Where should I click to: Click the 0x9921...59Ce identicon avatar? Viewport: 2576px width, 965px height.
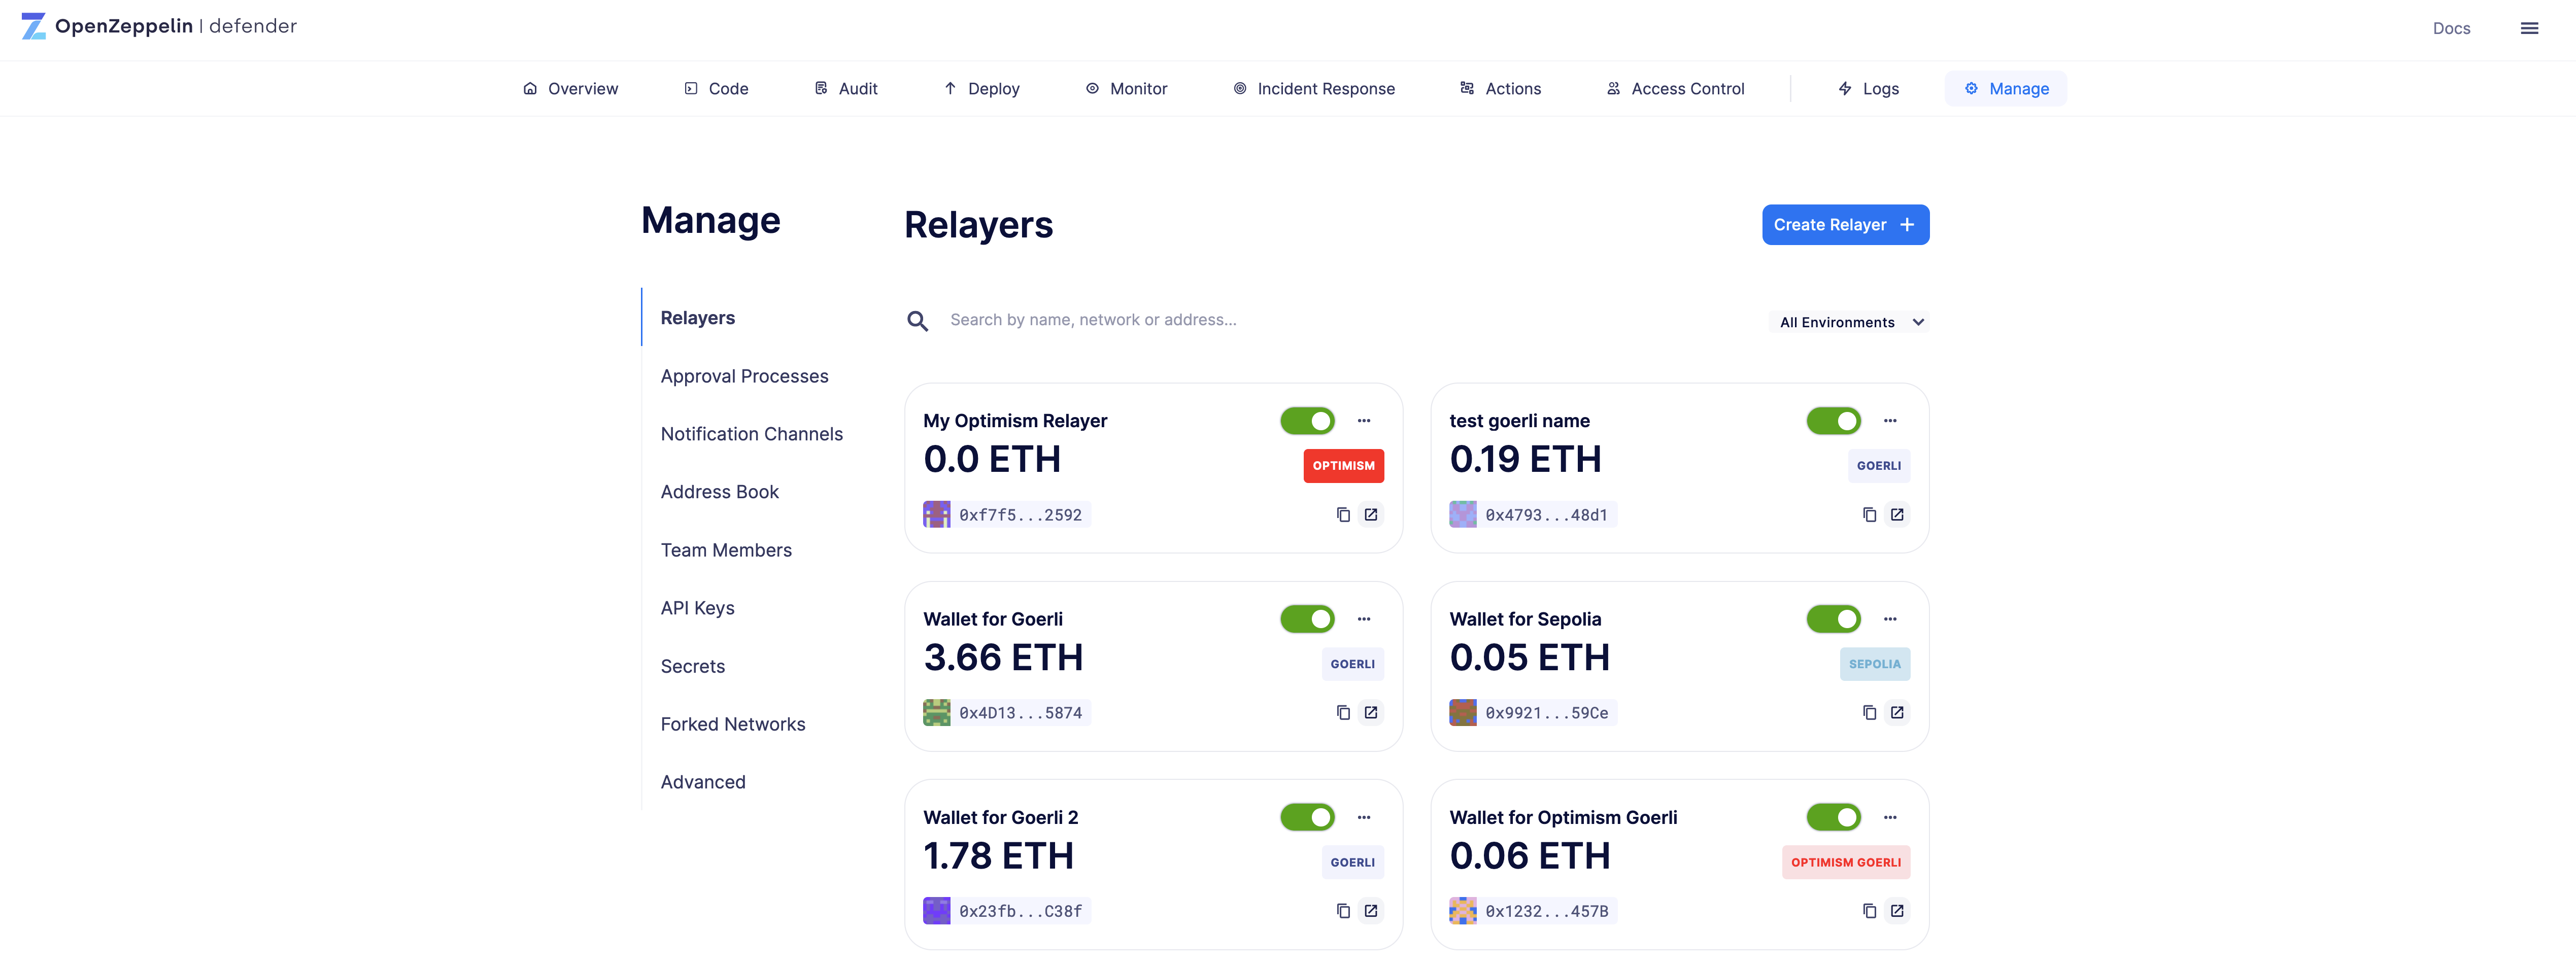[x=1463, y=713]
